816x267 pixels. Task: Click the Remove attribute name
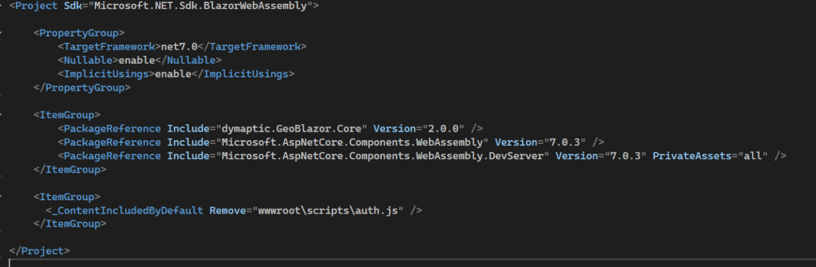[x=227, y=211]
